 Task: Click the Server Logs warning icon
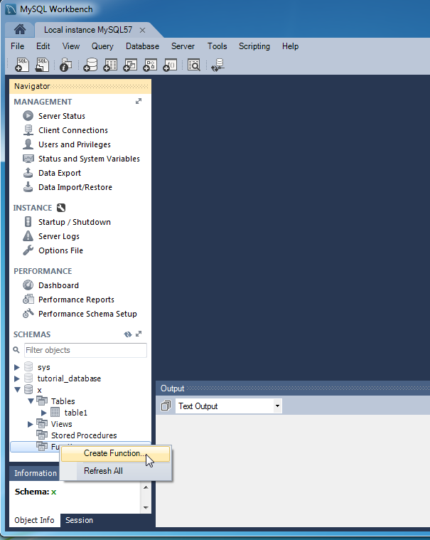click(x=28, y=236)
